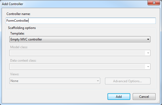Click the Data context class arrow icon
This screenshot has height=105, width=162.
[148, 67]
